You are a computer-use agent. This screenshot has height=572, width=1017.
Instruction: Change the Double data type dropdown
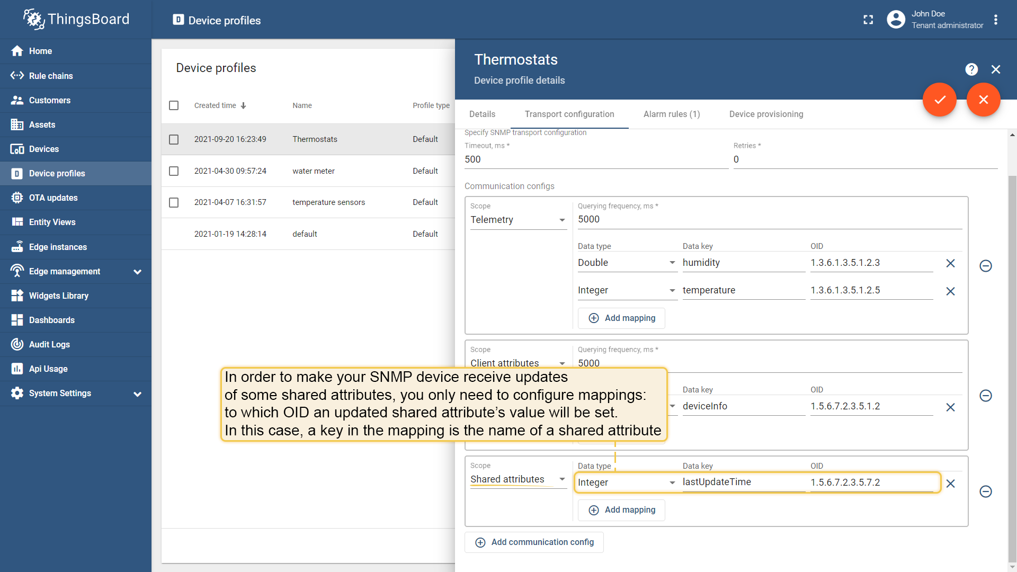click(627, 263)
